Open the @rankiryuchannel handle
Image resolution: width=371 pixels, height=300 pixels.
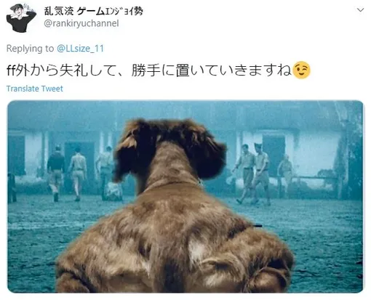pyautogui.click(x=81, y=23)
